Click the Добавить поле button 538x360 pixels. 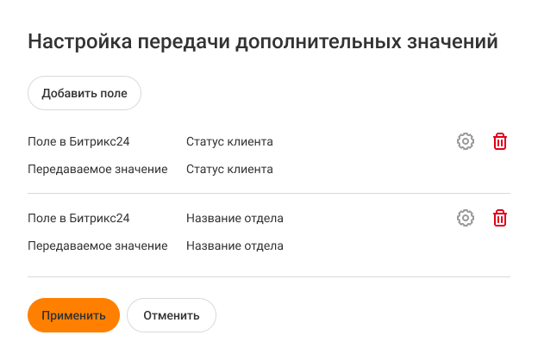point(84,93)
